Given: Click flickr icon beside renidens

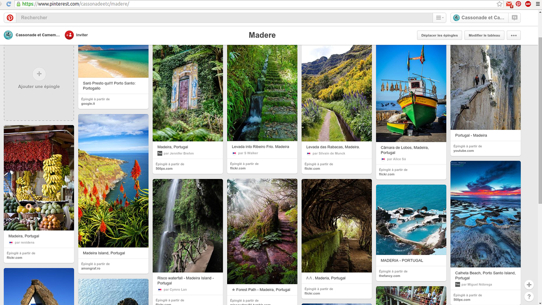Looking at the screenshot, I should tap(11, 243).
